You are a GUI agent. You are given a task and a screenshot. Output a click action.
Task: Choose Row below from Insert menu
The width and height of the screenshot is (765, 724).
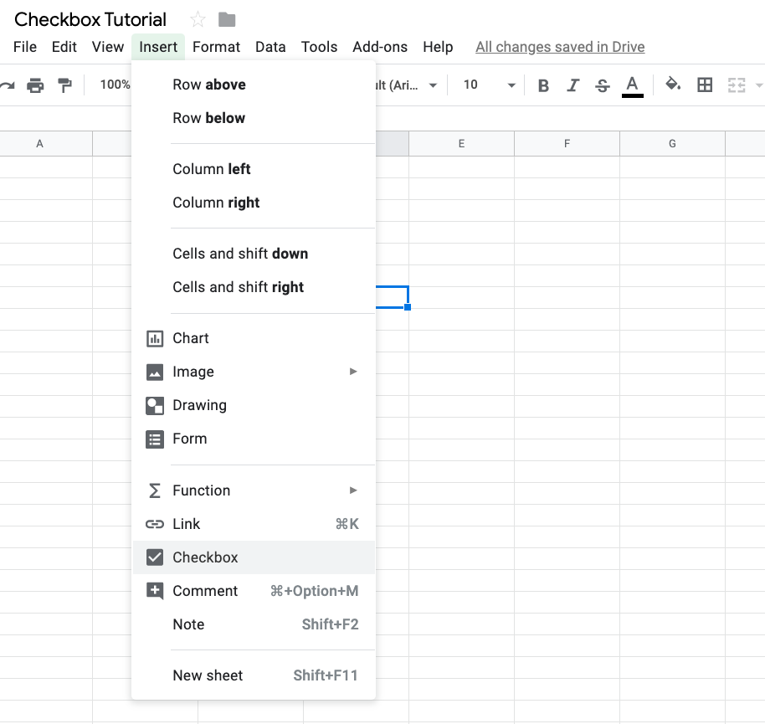coord(254,118)
